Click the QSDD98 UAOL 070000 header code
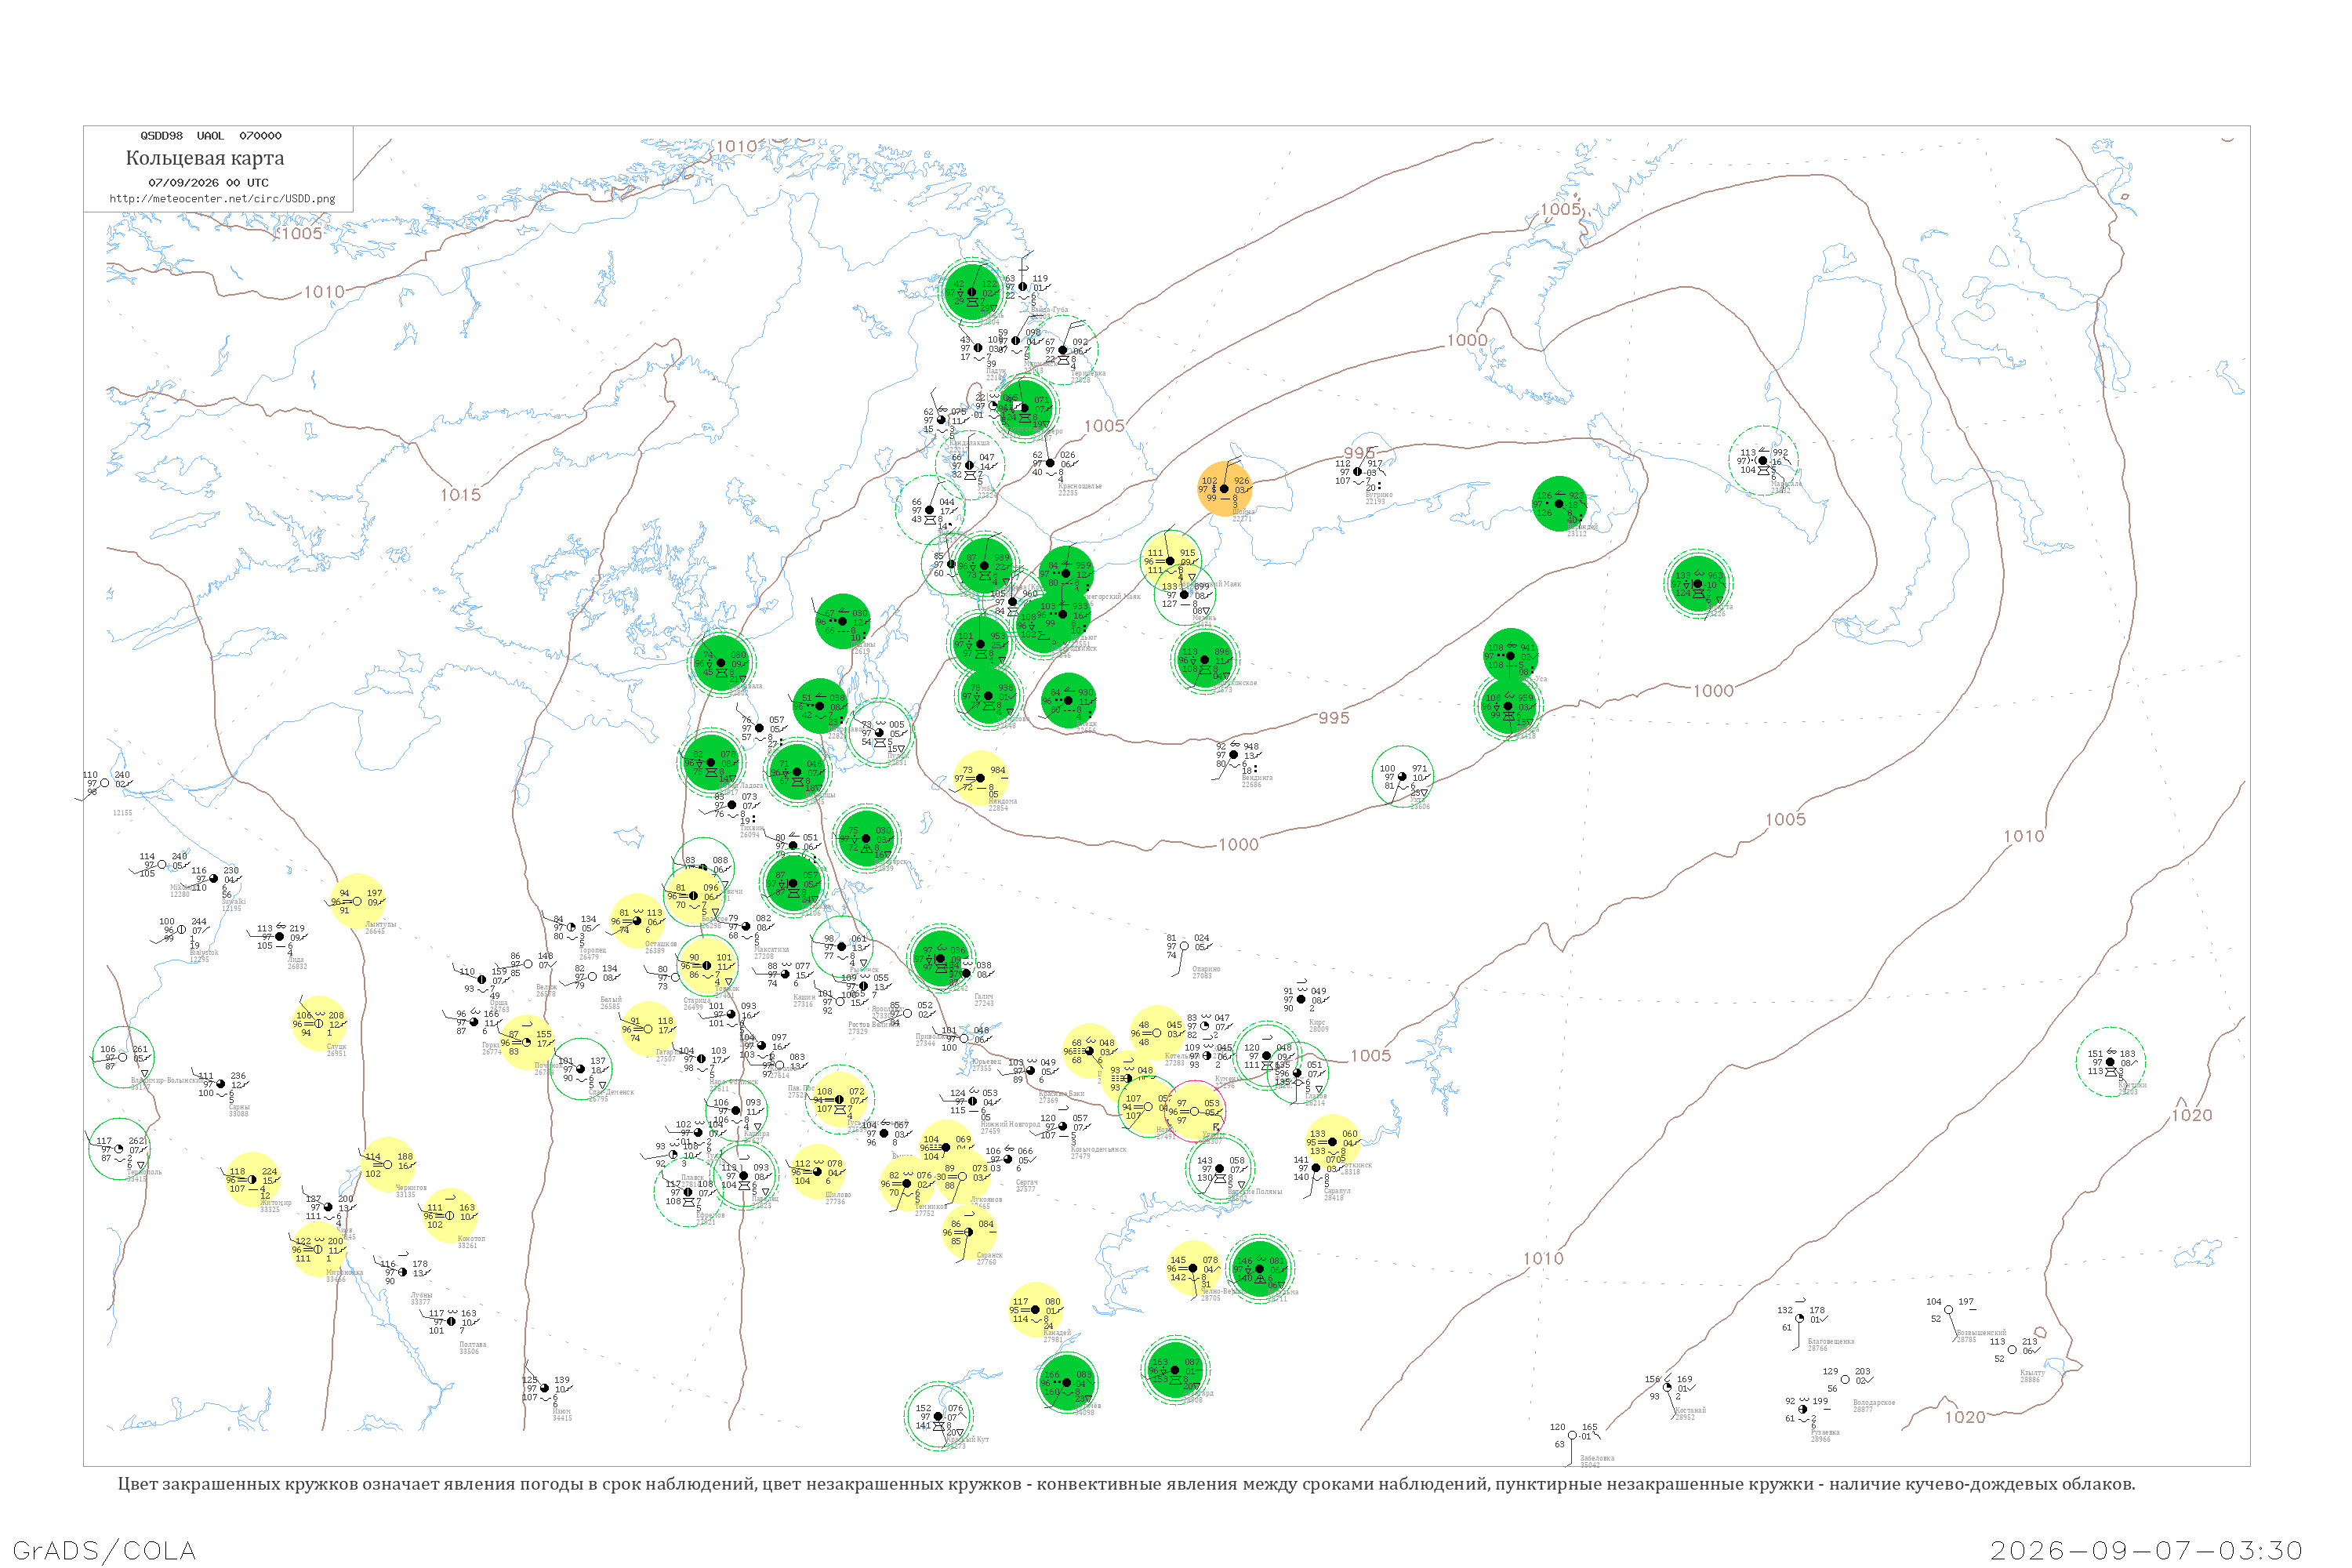The width and height of the screenshot is (2352, 1568). 210,136
